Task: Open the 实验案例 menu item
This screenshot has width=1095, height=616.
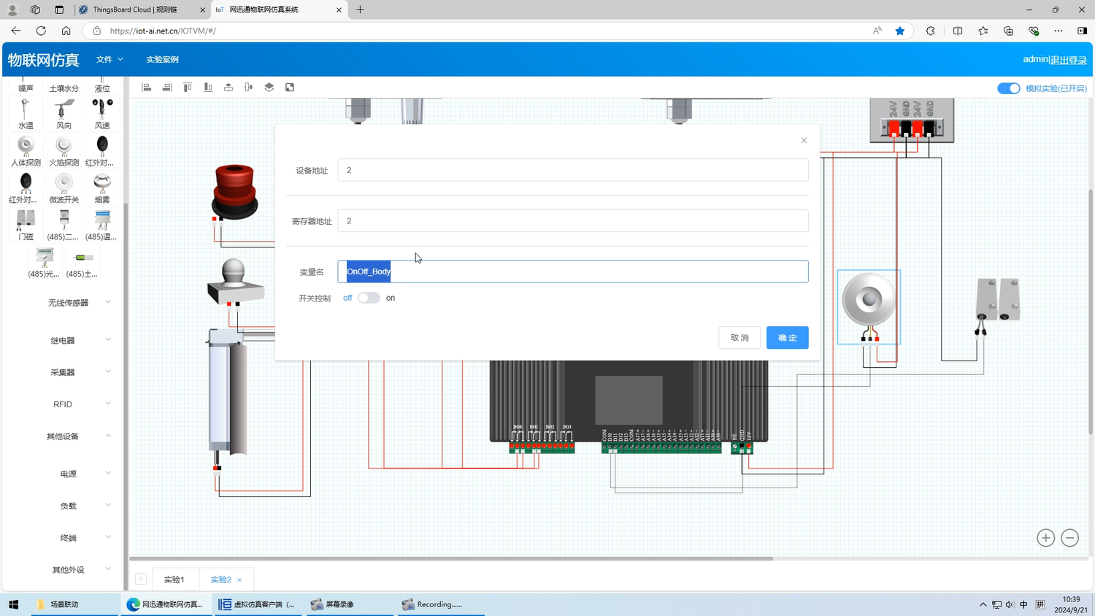Action: coord(162,59)
